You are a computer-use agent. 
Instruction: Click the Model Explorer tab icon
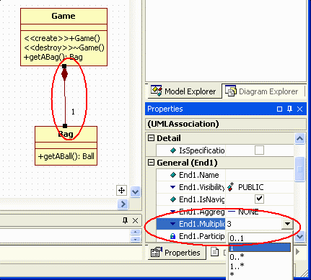pos(157,91)
